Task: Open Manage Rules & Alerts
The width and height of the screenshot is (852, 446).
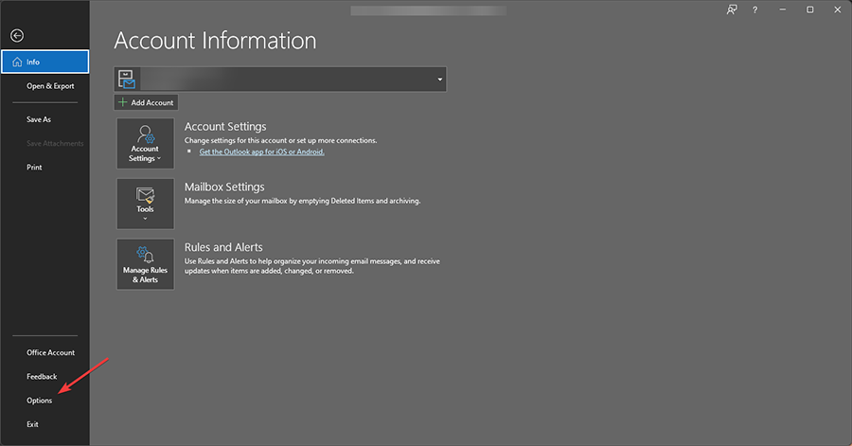Action: (x=145, y=264)
